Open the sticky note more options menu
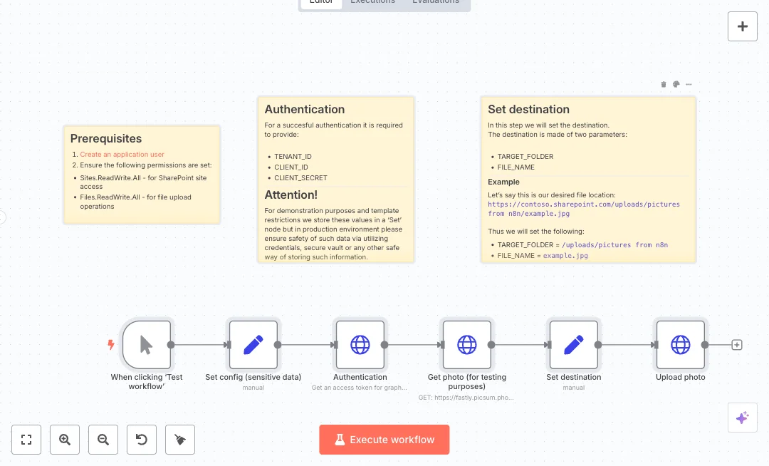 (689, 84)
